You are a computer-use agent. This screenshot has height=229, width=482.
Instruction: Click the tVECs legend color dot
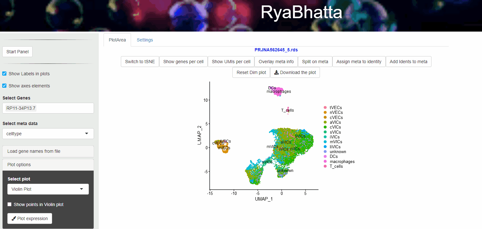[325, 108]
